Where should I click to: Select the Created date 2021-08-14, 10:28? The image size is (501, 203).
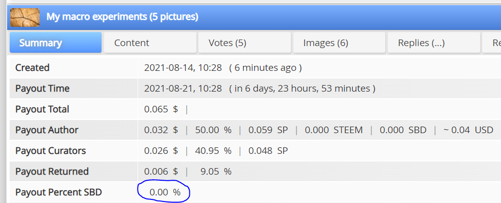pos(183,68)
